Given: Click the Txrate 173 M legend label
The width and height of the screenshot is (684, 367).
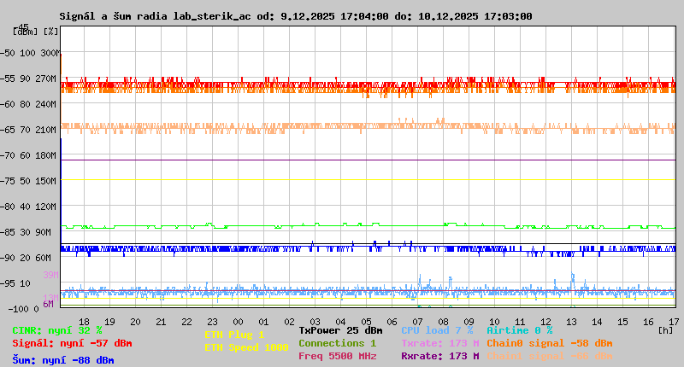Looking at the screenshot, I should click(x=439, y=343).
